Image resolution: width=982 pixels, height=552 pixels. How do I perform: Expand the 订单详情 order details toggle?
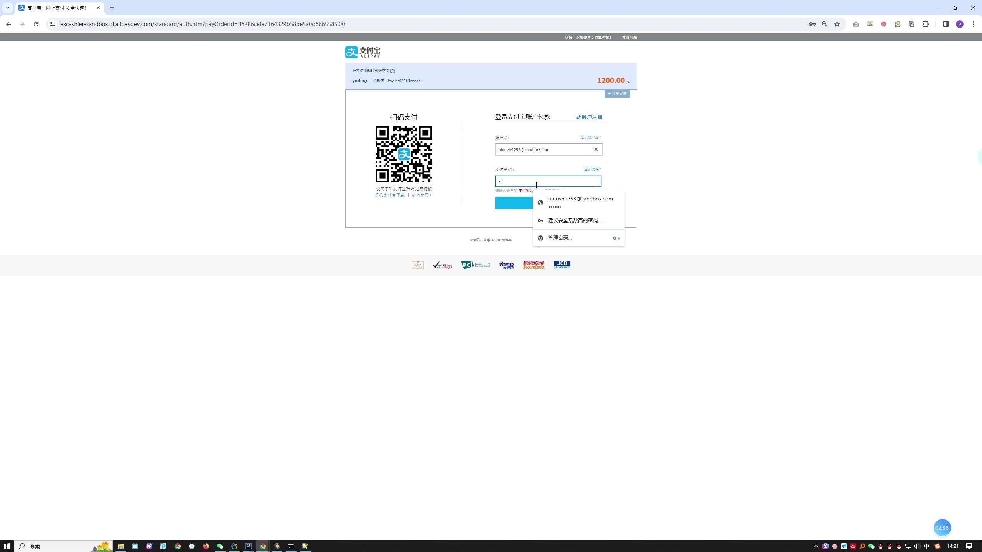[617, 94]
